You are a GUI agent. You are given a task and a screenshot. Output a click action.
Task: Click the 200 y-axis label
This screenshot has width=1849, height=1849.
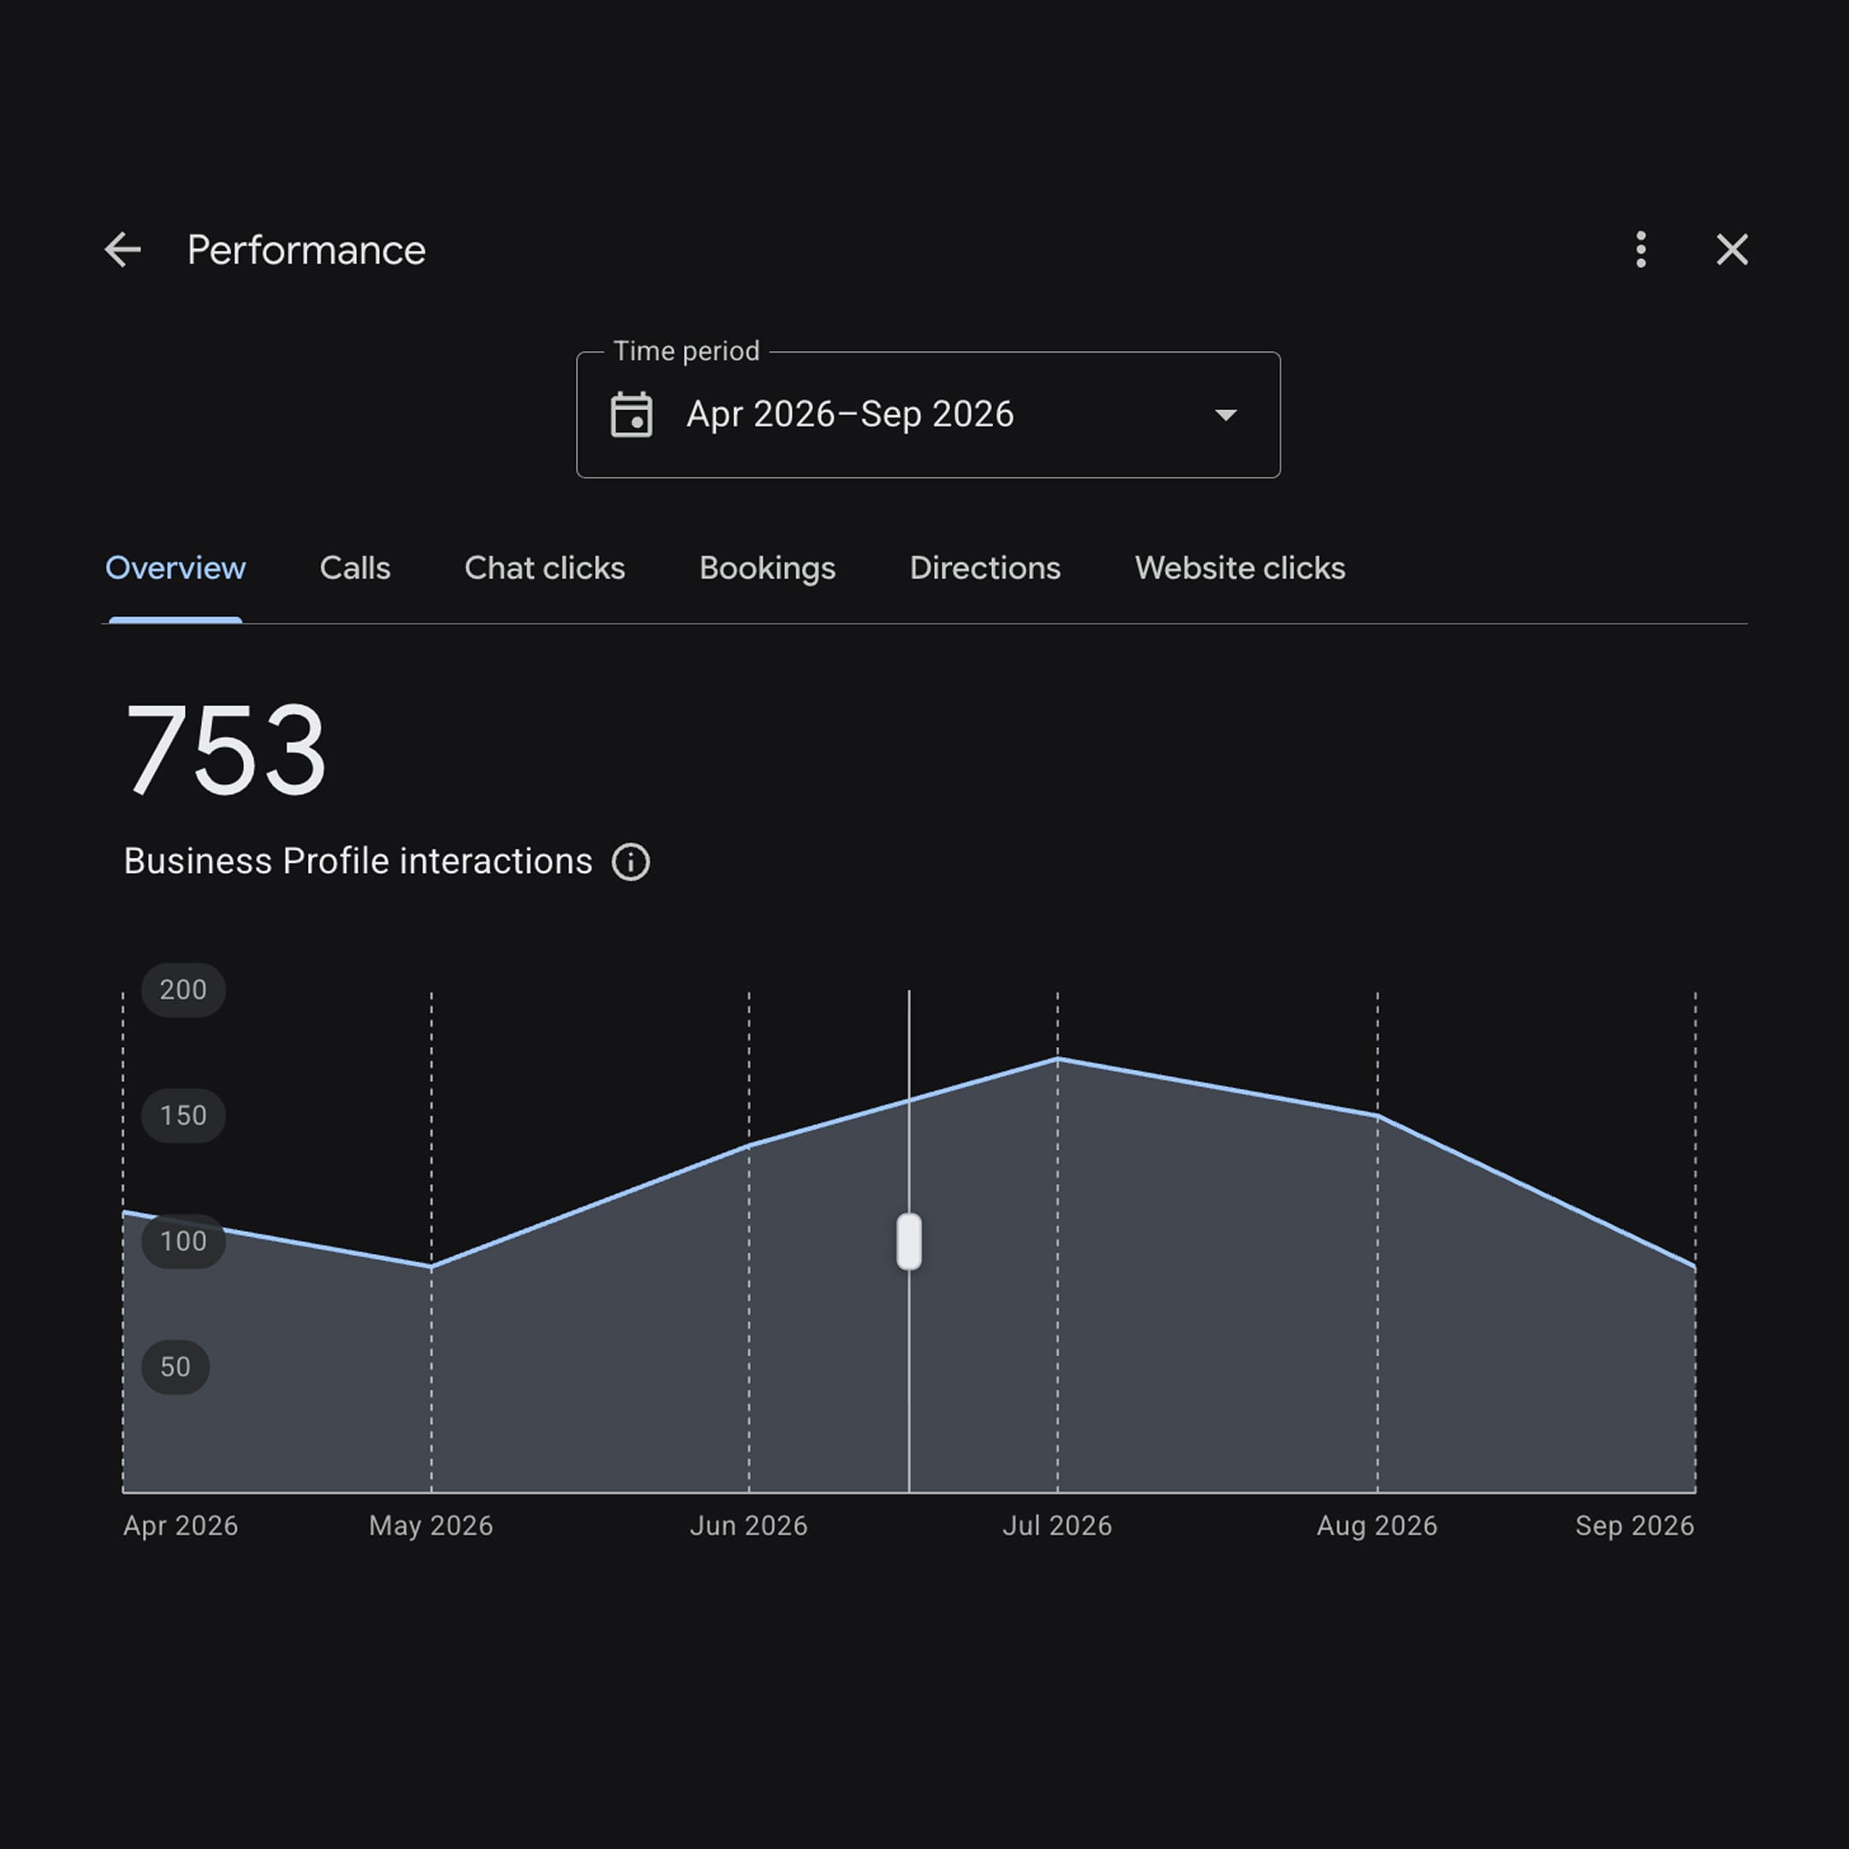click(x=183, y=990)
